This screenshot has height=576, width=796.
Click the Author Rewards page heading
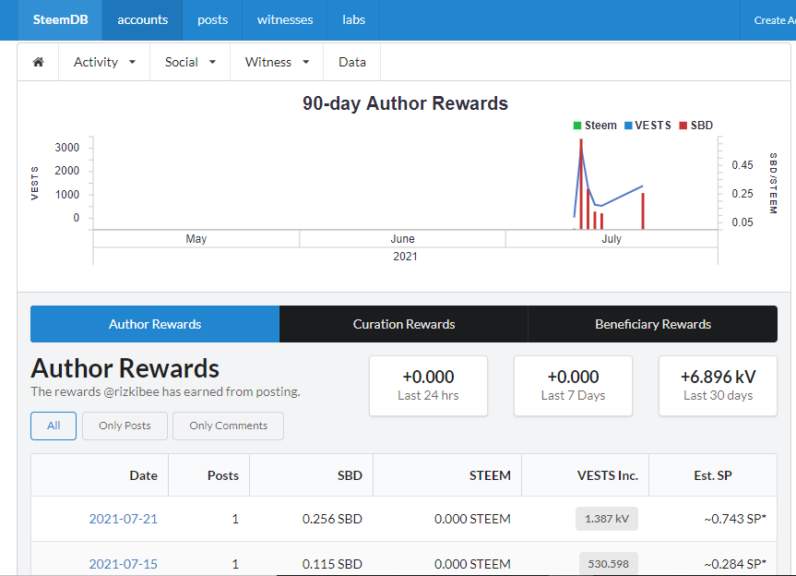125,368
